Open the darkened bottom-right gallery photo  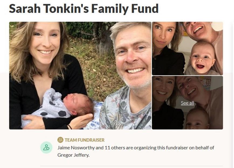[187, 103]
